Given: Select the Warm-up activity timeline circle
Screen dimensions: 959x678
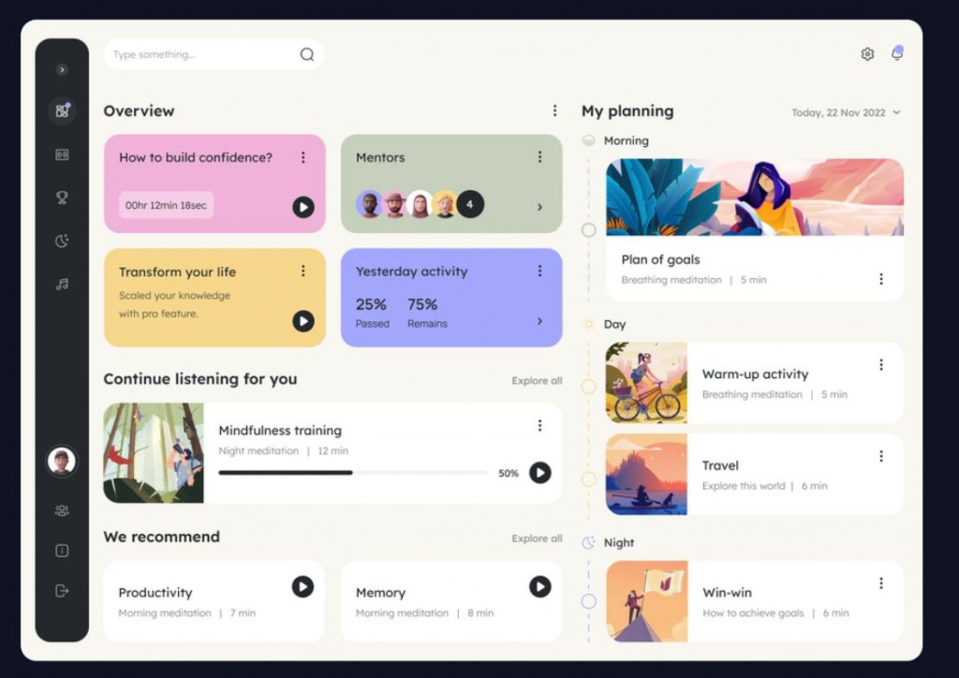Looking at the screenshot, I should coord(588,386).
